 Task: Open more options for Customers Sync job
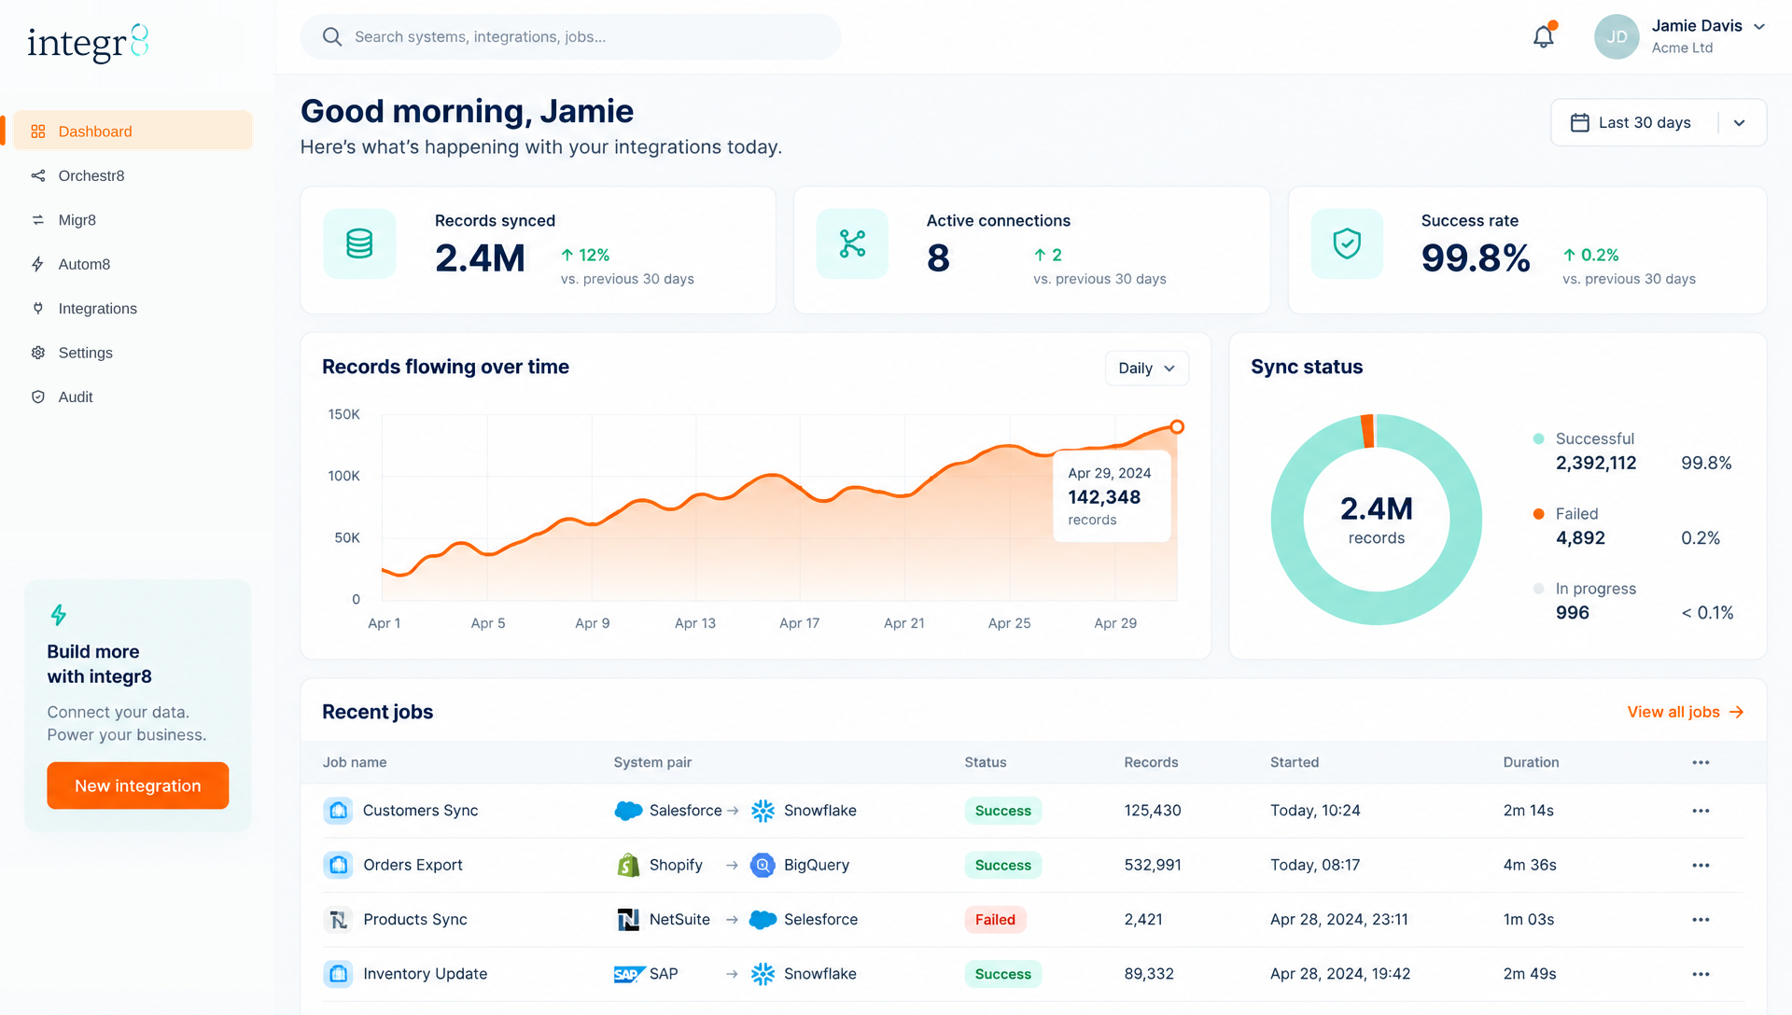[x=1701, y=811]
